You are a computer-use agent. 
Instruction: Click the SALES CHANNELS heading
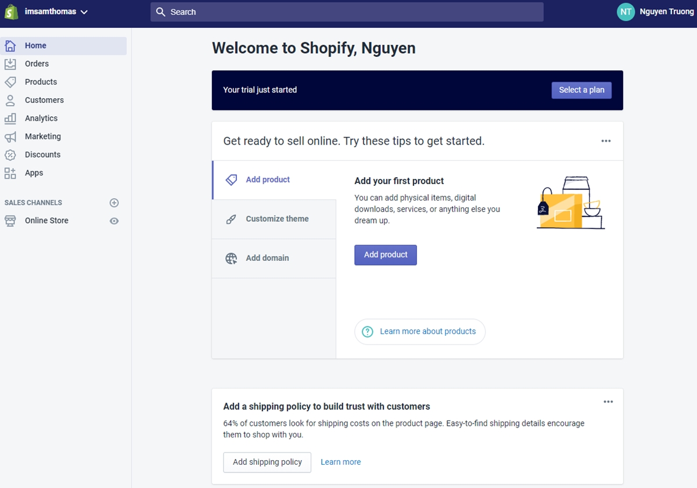33,203
